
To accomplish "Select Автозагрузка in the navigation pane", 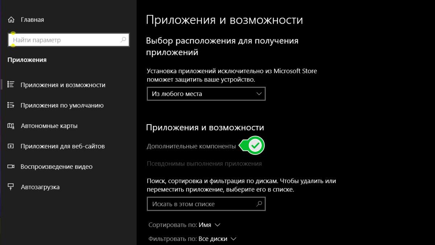I will pos(41,187).
